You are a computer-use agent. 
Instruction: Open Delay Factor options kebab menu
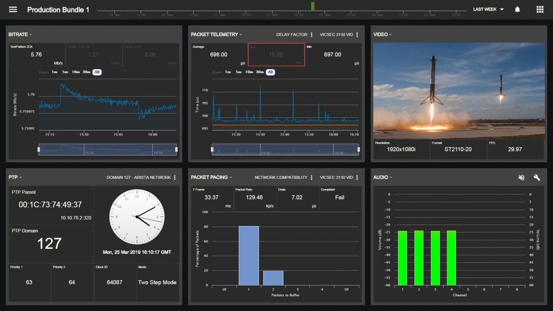(x=312, y=35)
